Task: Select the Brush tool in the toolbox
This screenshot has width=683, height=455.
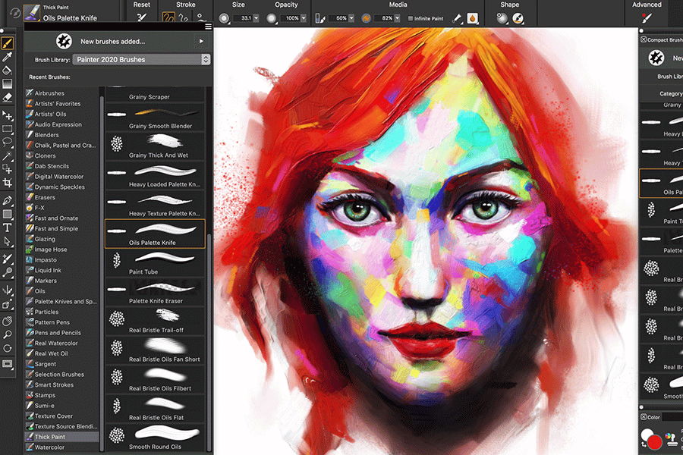Action: click(x=8, y=43)
